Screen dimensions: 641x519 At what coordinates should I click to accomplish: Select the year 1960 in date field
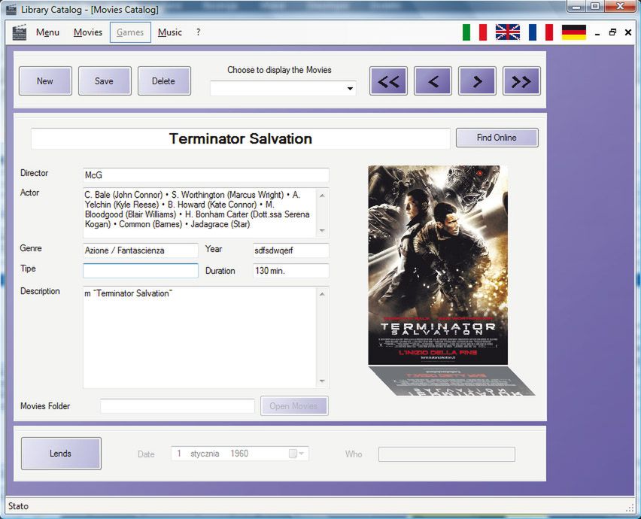[239, 454]
